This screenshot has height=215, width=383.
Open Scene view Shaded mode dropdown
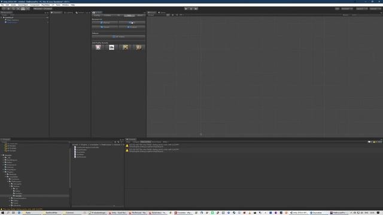click(156, 15)
